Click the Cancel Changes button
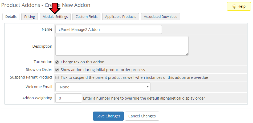The width and height of the screenshot is (253, 123). point(142,116)
